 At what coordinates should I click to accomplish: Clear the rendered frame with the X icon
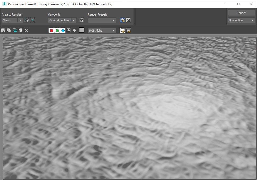point(26,30)
